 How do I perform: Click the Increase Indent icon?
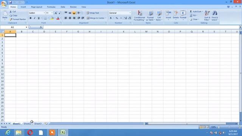point(83,18)
